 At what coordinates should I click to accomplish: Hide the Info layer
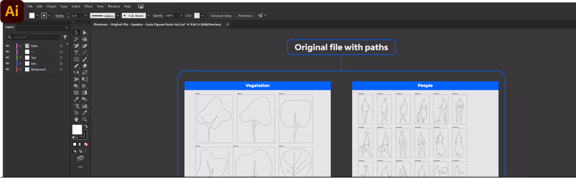pos(7,64)
